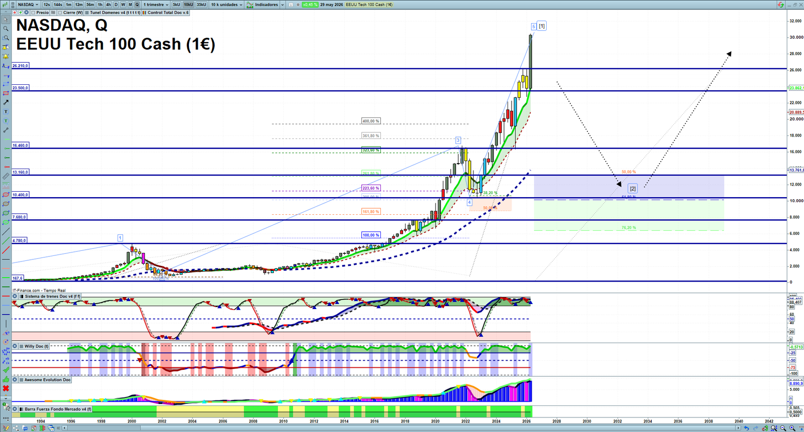This screenshot has height=432, width=804.
Task: Open the 1 trimestre timeframe dropdown
Action: 156,5
